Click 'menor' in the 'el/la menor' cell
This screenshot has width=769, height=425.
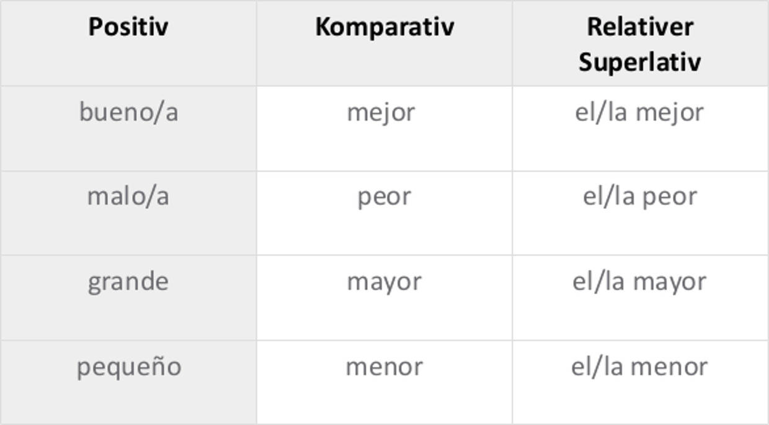[x=670, y=367]
